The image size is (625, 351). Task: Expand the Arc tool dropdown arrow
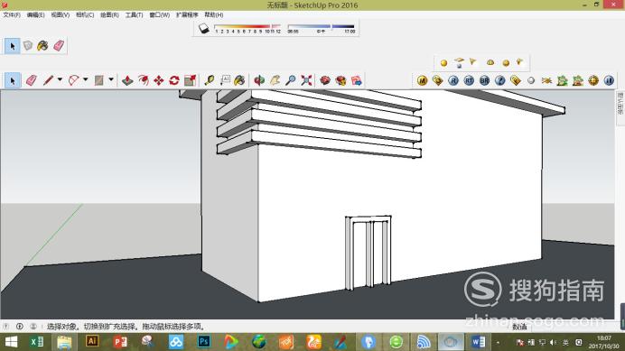pos(85,79)
